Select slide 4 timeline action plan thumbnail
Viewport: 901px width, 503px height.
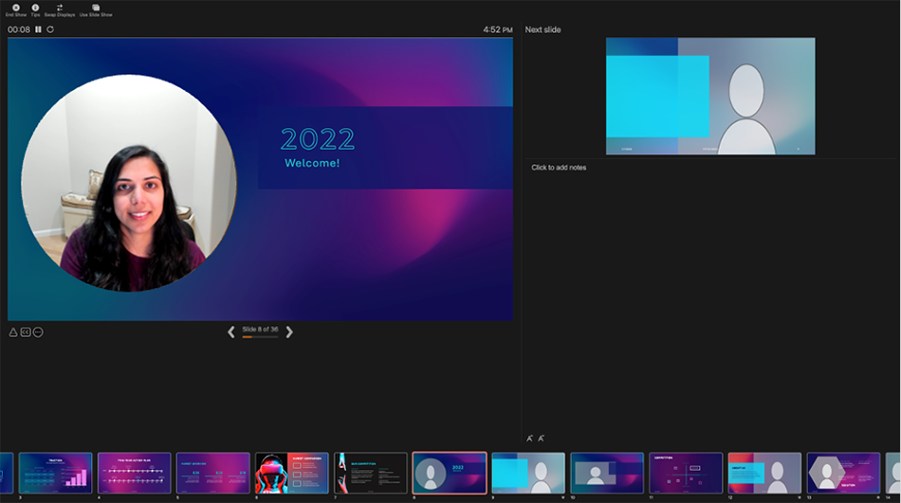tap(134, 473)
